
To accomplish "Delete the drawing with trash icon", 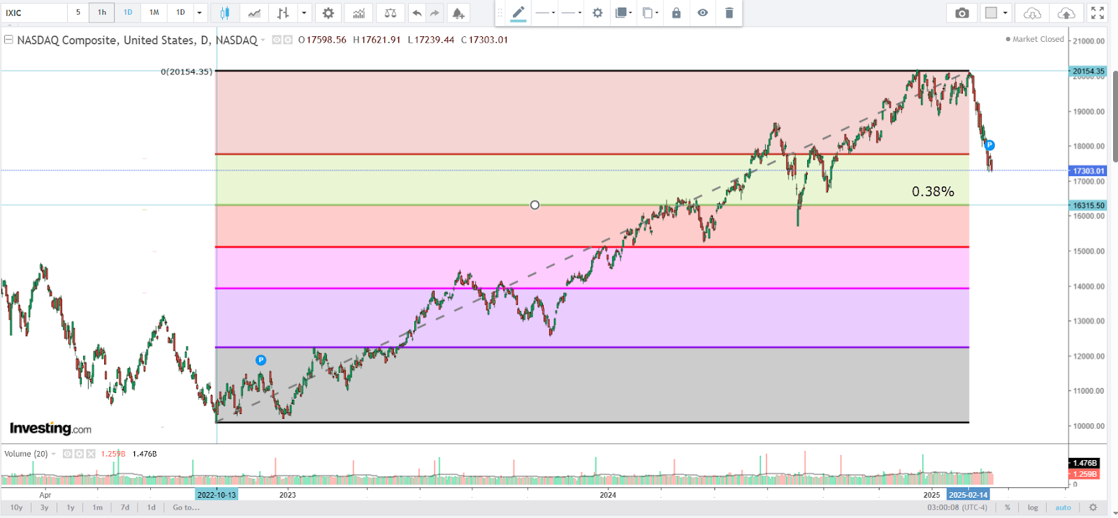I will pyautogui.click(x=729, y=13).
